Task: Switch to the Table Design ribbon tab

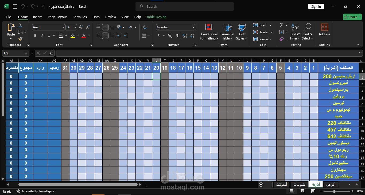Action: (x=156, y=17)
